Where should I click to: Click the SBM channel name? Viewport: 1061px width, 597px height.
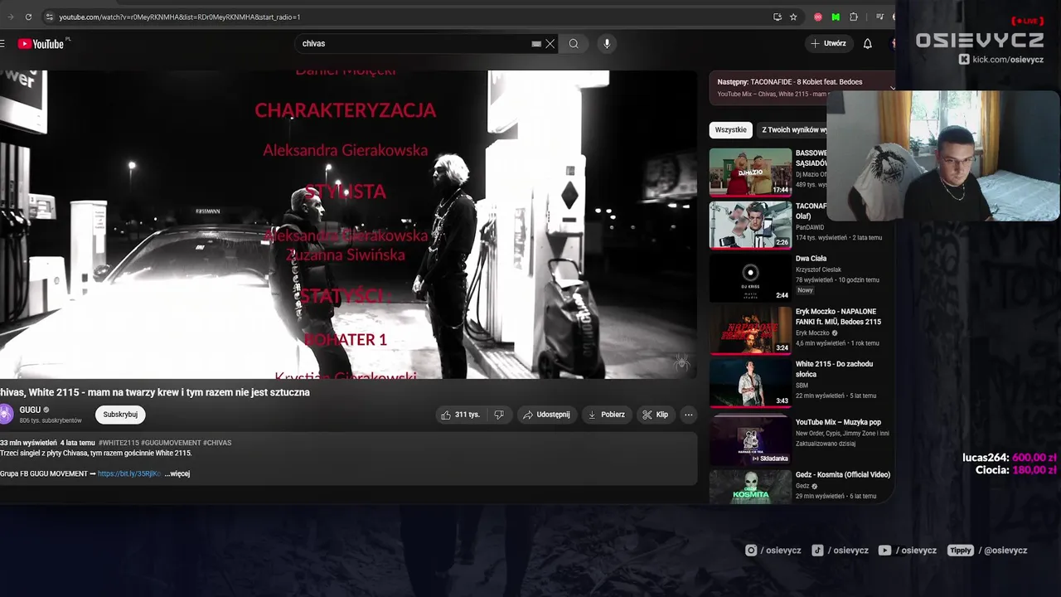(x=802, y=385)
